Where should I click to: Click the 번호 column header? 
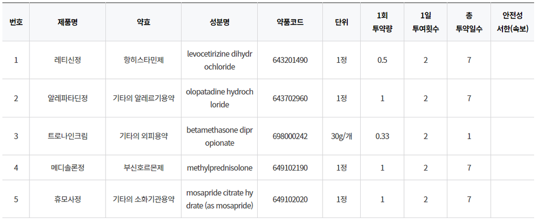[16, 23]
